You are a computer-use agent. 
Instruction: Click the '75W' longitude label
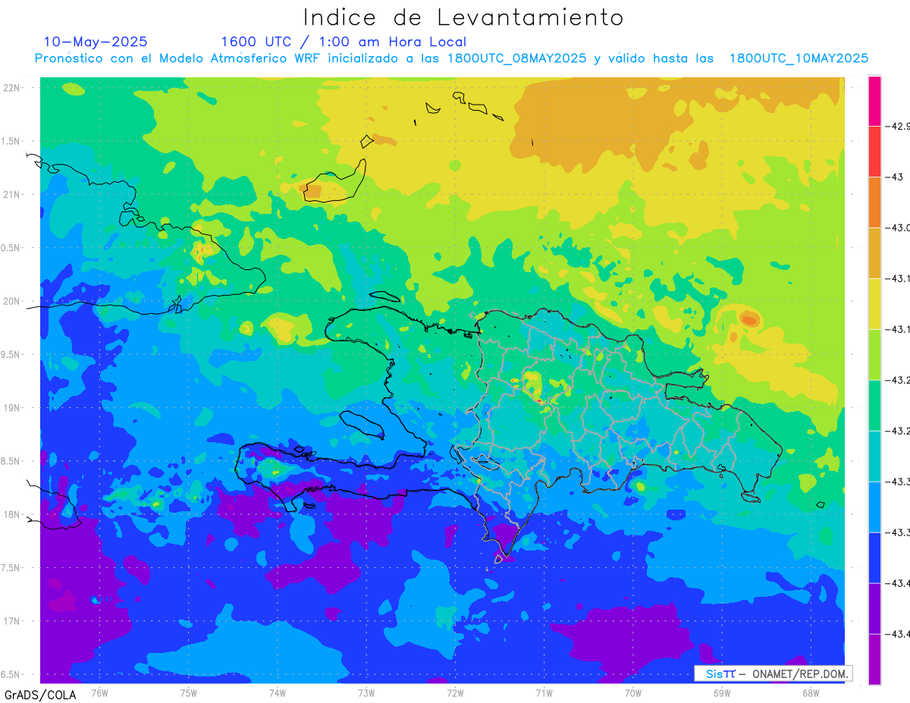coord(189,692)
